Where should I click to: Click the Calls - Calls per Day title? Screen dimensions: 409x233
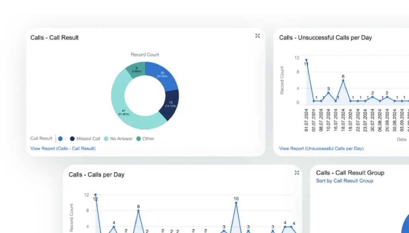pos(97,175)
